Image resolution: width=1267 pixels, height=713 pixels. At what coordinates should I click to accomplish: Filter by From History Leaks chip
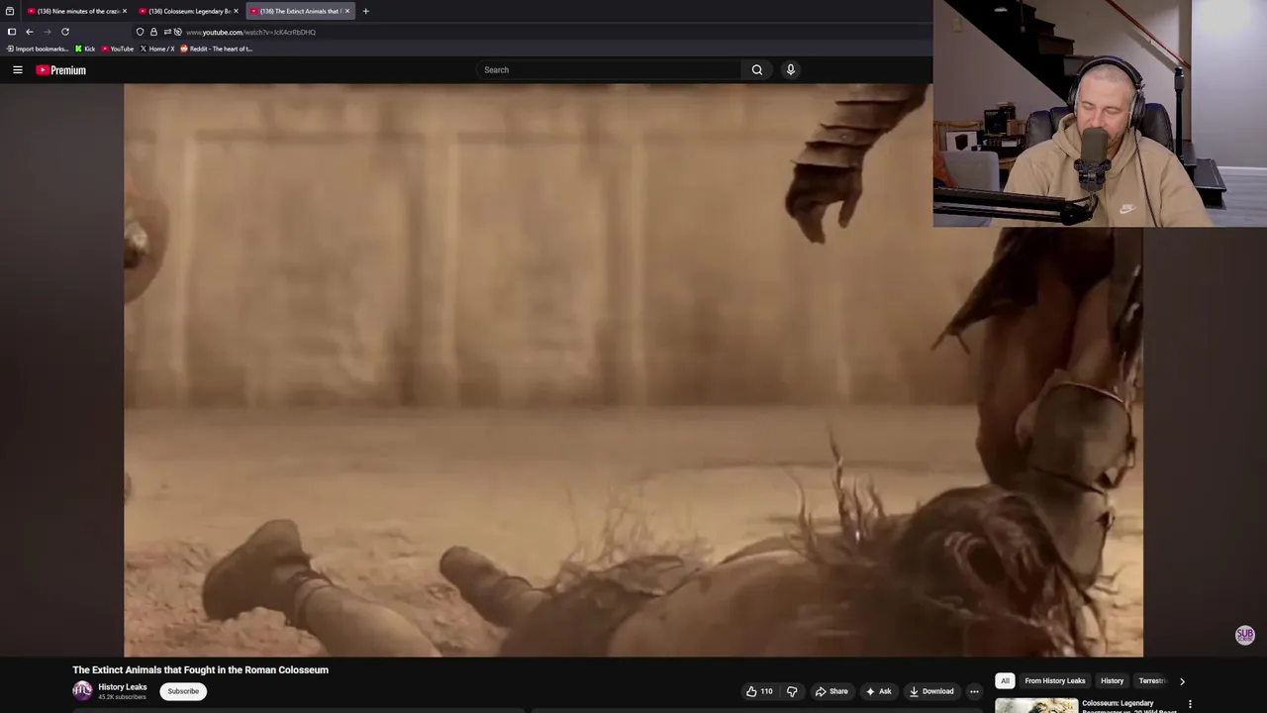[x=1055, y=681]
